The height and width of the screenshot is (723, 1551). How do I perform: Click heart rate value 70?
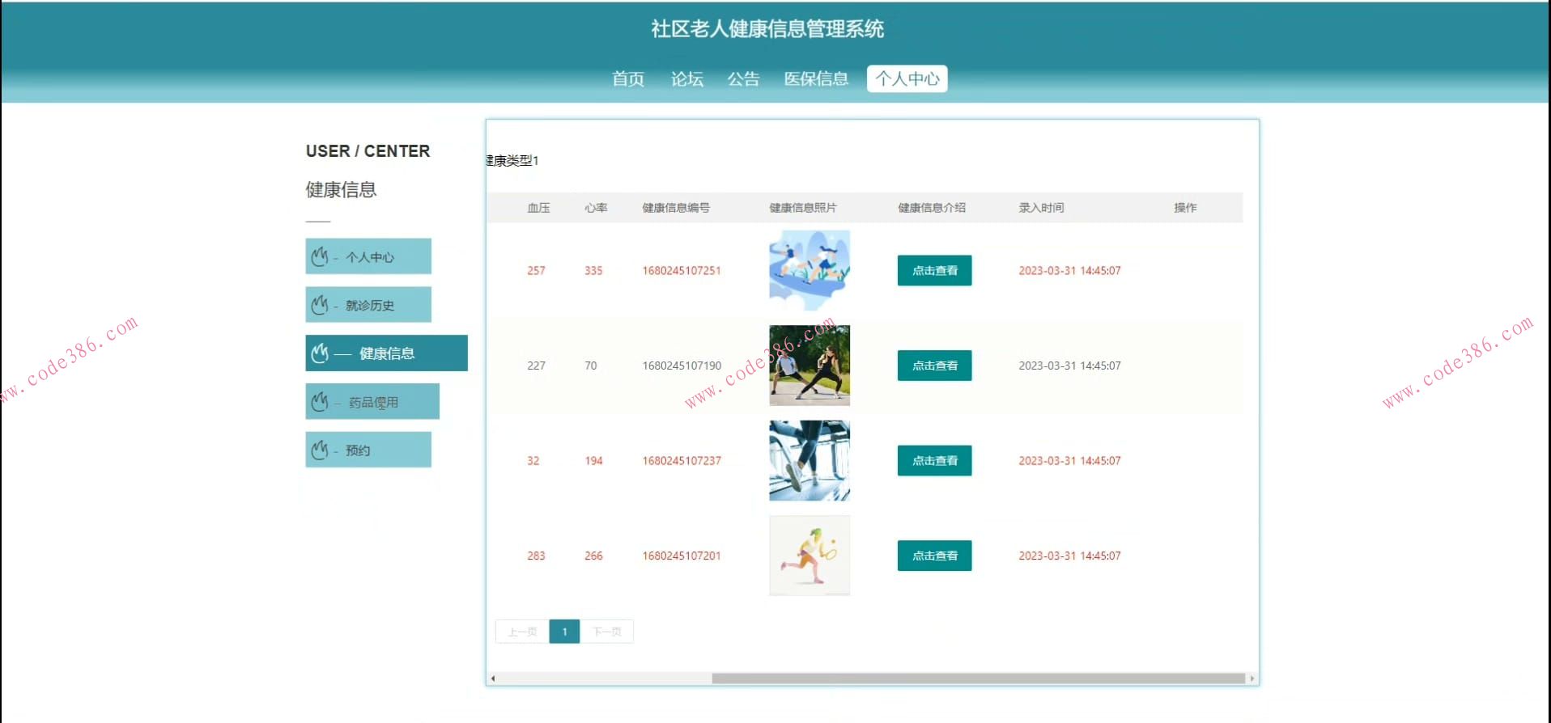[591, 366]
